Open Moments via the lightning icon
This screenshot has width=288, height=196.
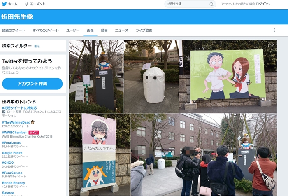(x=27, y=4)
